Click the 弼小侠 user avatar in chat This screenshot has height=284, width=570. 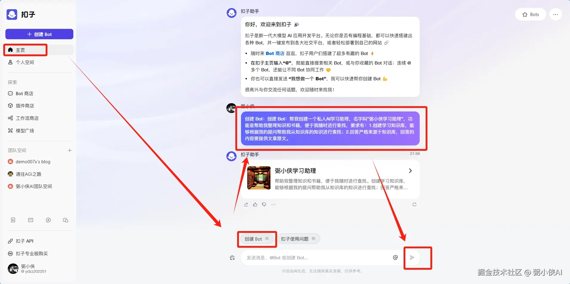point(231,108)
